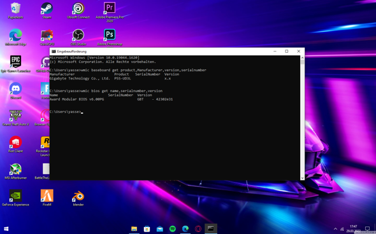Click the 'wmic bios get name' command line

pyautogui.click(x=106, y=91)
